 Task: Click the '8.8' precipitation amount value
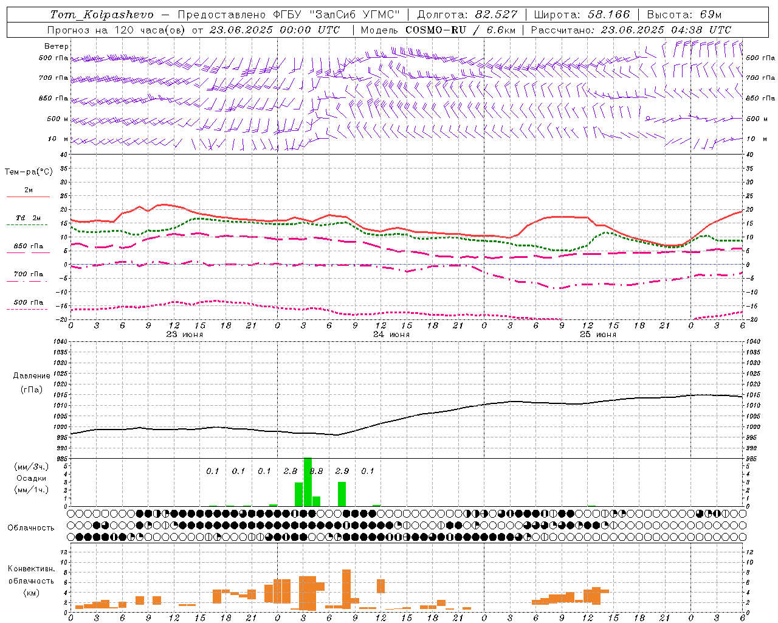pyautogui.click(x=317, y=472)
